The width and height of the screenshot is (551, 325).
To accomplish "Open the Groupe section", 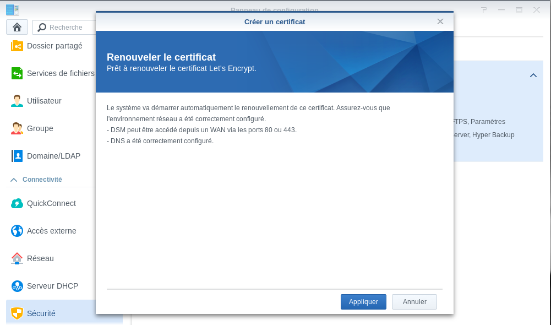I will tap(40, 128).
